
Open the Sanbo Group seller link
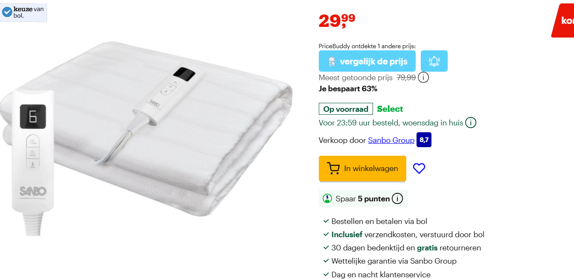(391, 140)
